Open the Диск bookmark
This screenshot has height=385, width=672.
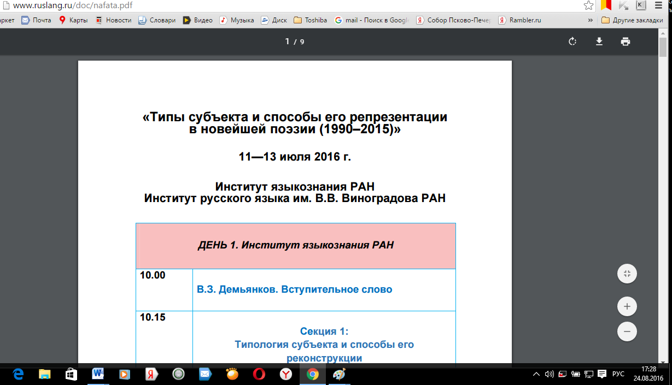click(x=273, y=20)
